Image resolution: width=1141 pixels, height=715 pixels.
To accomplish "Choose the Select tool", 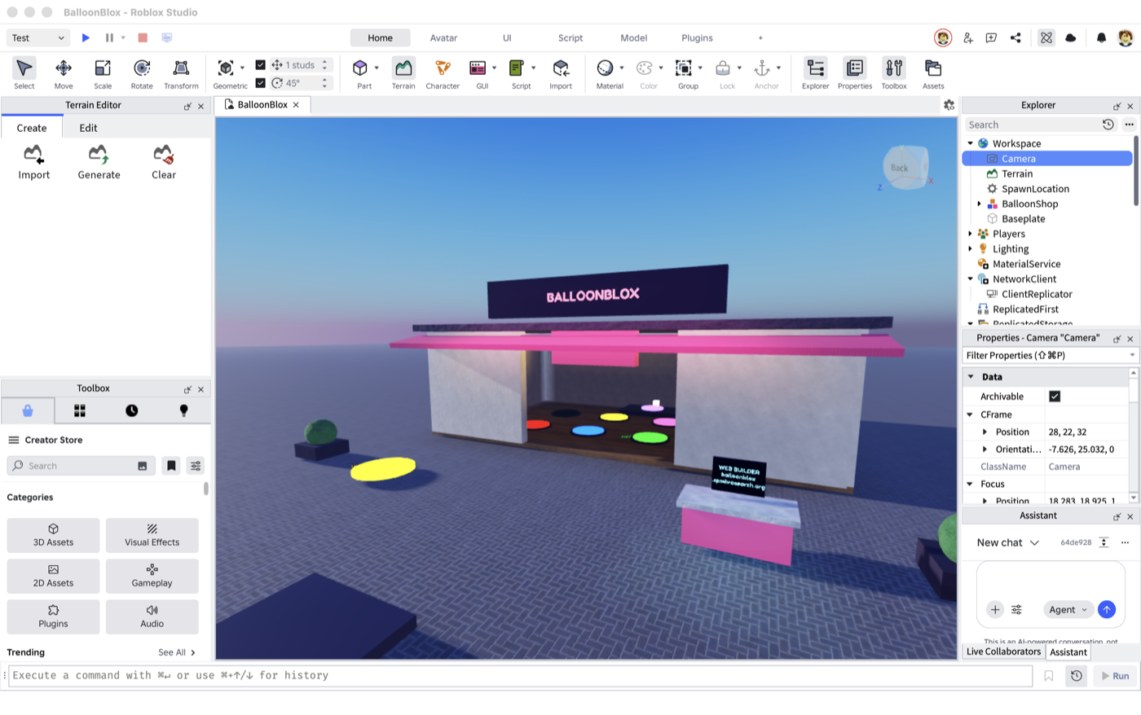I will point(24,73).
